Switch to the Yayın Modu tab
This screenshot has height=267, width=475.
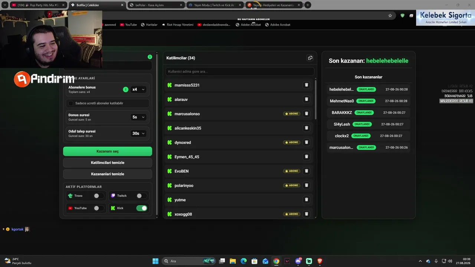point(215,5)
